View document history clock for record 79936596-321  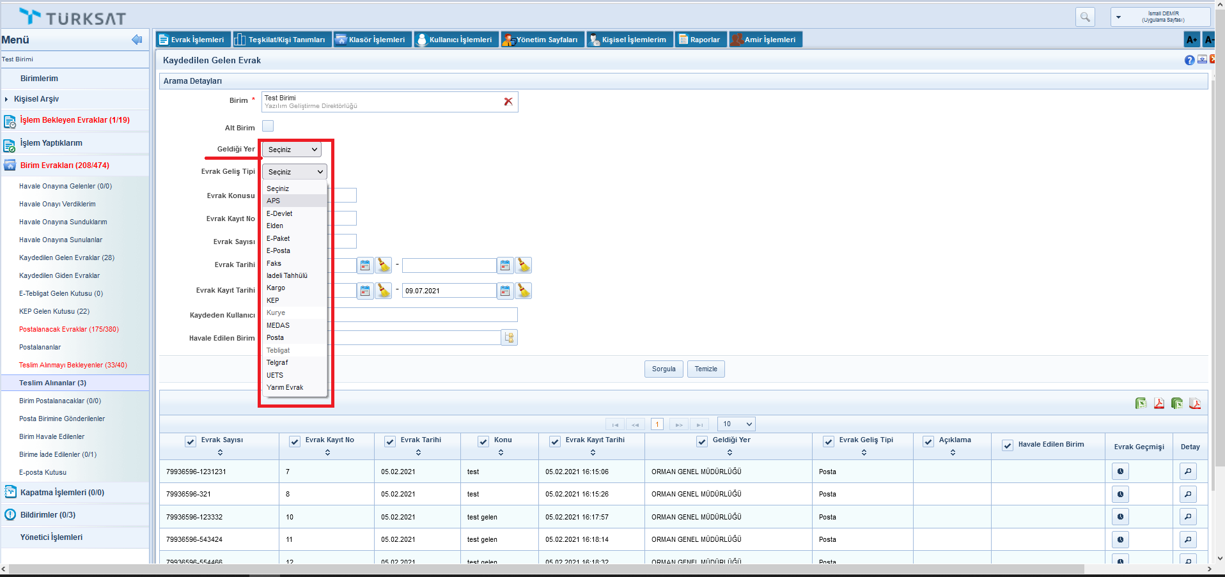[1120, 494]
